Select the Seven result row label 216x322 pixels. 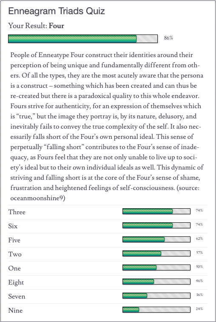pyautogui.click(x=17, y=296)
